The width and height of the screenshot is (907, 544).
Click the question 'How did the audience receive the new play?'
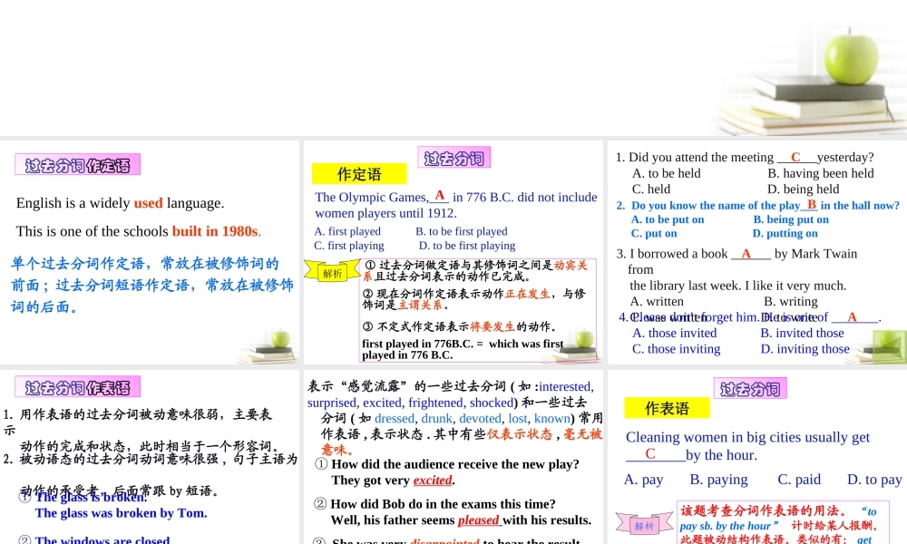point(455,464)
